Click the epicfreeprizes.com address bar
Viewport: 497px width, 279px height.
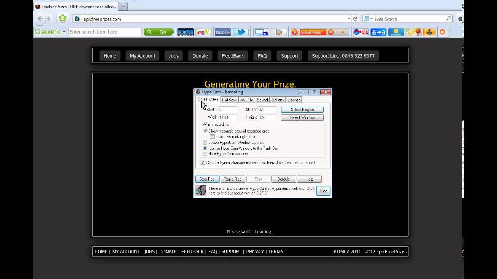click(x=212, y=19)
